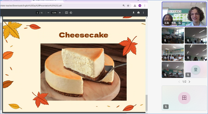The image size is (208, 114).
Task: Open the browser zoom magnifier icon
Action: pyautogui.click(x=123, y=5)
